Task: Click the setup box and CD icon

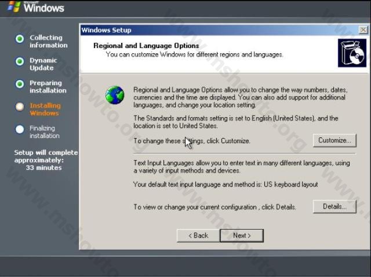Action: coord(352,53)
